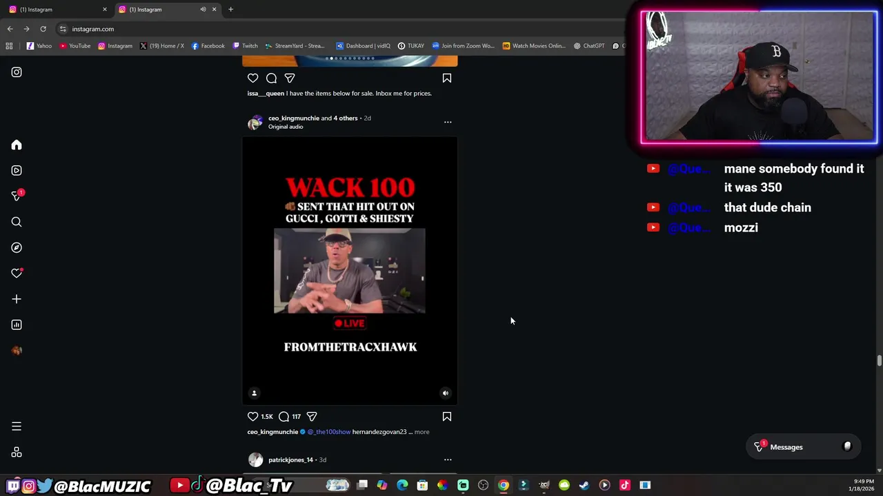This screenshot has height=496, width=883.
Task: Open Facebook bookmark
Action: coord(208,46)
